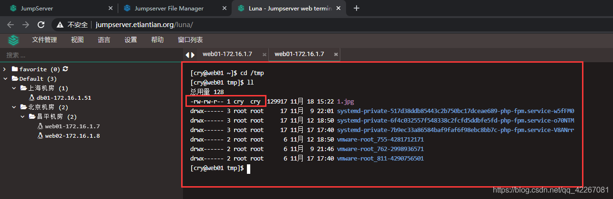Click vmware-root_762-2998936571 in terminal

click(x=380, y=149)
